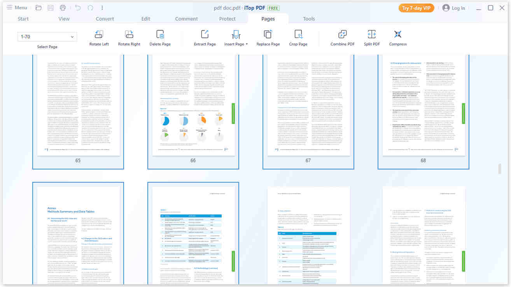Click the Log In link
The width and height of the screenshot is (511, 287).
[454, 8]
